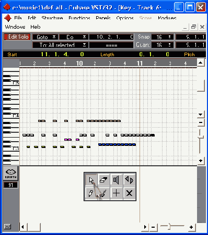Toggle the Edit Solo button
208x235 pixels.
click(x=17, y=37)
